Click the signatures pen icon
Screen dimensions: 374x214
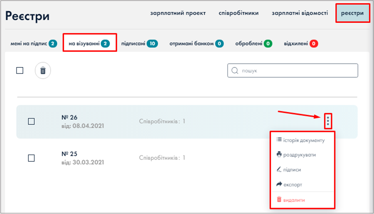pyautogui.click(x=279, y=169)
